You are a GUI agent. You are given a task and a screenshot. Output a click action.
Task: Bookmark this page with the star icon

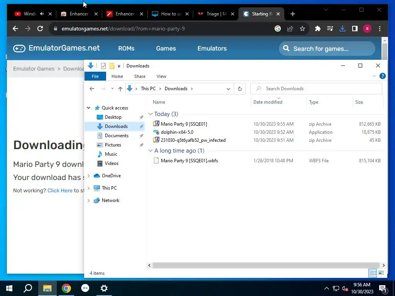[x=302, y=29]
